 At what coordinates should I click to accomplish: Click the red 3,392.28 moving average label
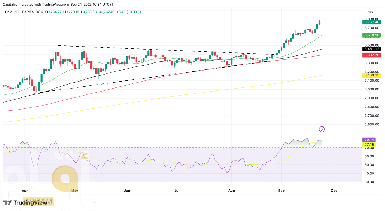pyautogui.click(x=372, y=55)
